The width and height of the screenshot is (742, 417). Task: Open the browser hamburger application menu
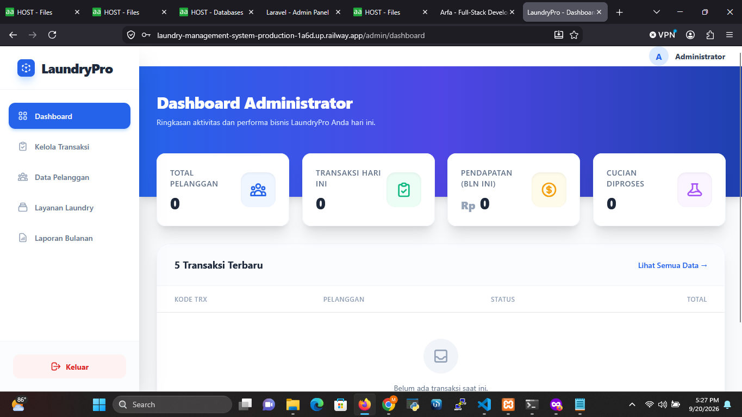coord(729,35)
